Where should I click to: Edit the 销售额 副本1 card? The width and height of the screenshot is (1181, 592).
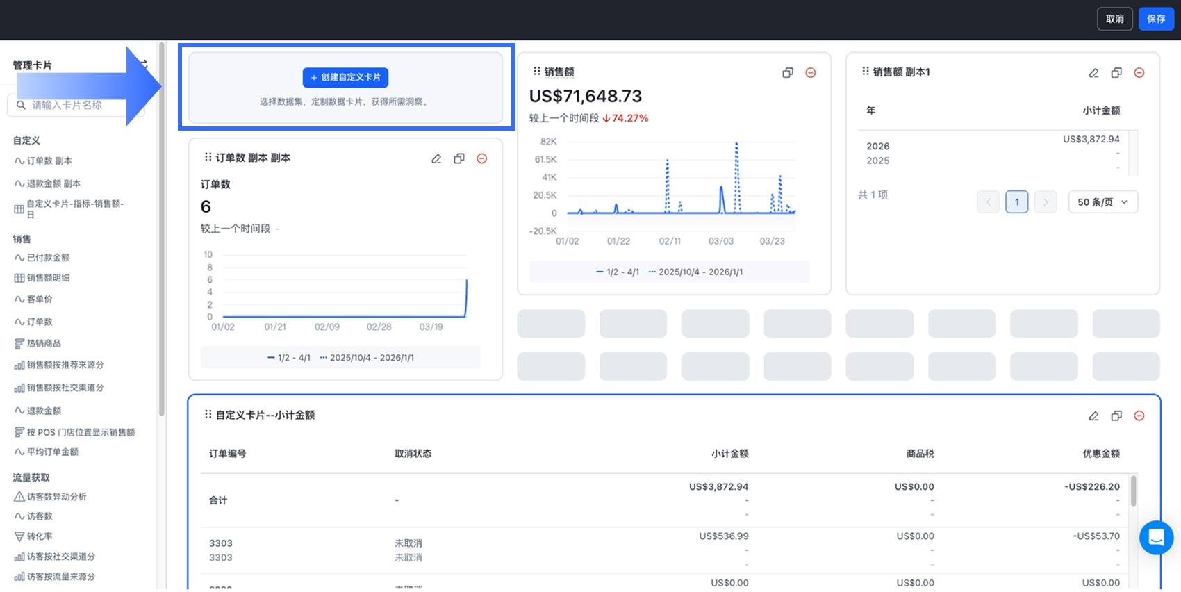[1093, 73]
